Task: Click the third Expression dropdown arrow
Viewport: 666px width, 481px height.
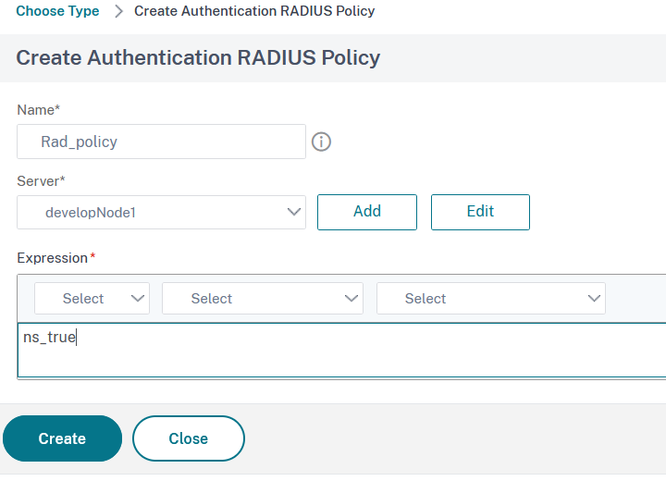Action: click(594, 298)
